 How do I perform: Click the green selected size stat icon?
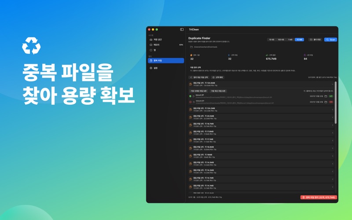coord(267,55)
